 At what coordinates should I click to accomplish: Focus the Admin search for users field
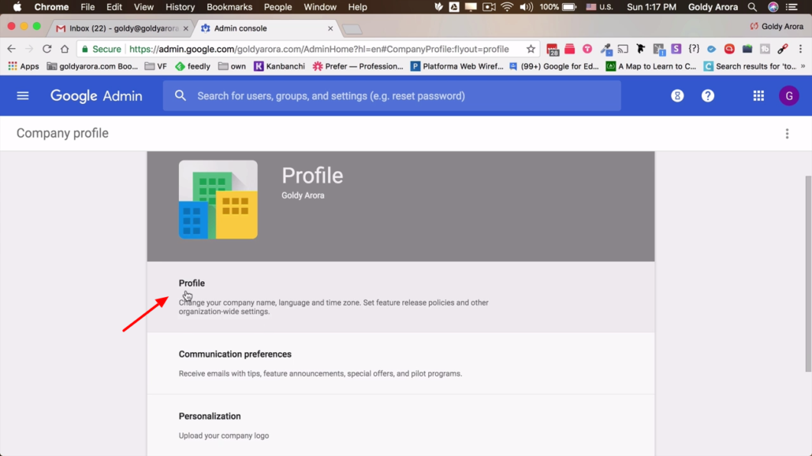[x=392, y=96]
